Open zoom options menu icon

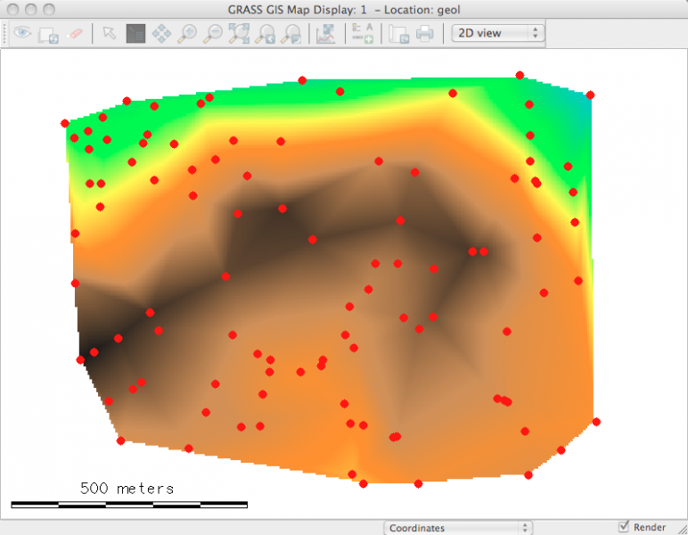click(291, 34)
